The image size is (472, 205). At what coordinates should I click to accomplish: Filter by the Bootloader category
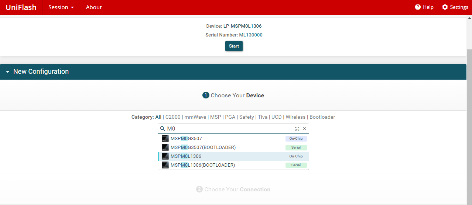(322, 117)
